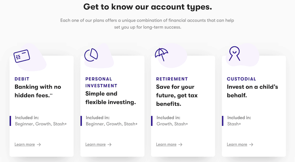Click the debit card icon
This screenshot has height=162, width=295.
click(22, 56)
